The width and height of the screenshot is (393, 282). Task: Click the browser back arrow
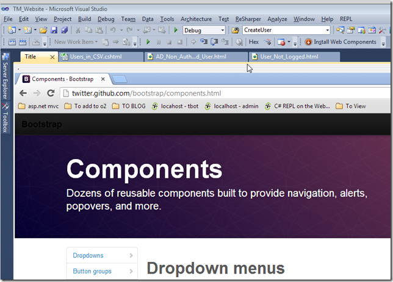(x=23, y=93)
